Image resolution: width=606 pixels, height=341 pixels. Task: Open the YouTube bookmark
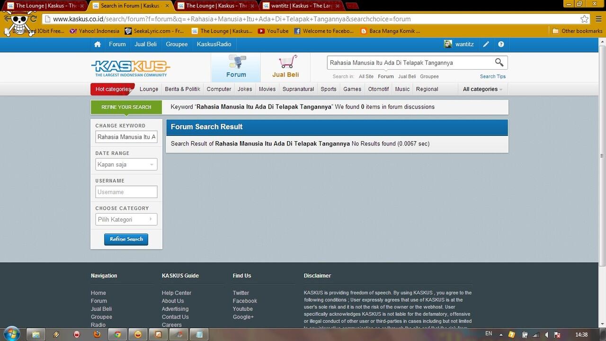point(273,31)
